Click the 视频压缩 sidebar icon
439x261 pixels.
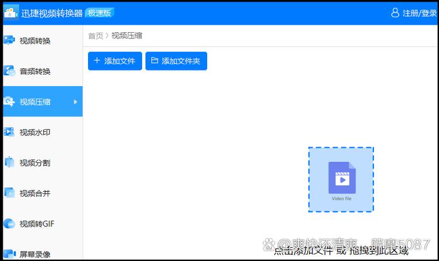click(9, 102)
